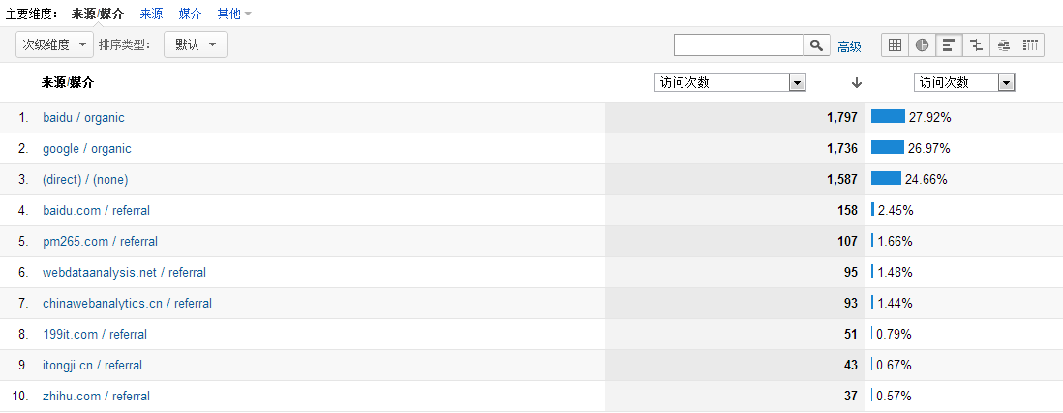This screenshot has height=413, width=1063.
Task: Open the term cloud view icon
Action: pos(1003,45)
